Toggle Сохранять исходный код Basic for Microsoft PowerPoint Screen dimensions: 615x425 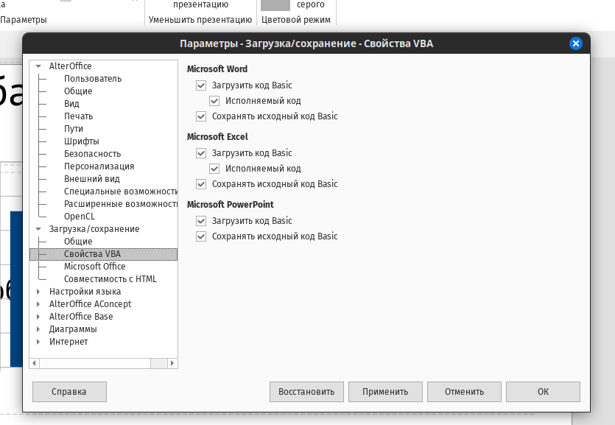(201, 236)
